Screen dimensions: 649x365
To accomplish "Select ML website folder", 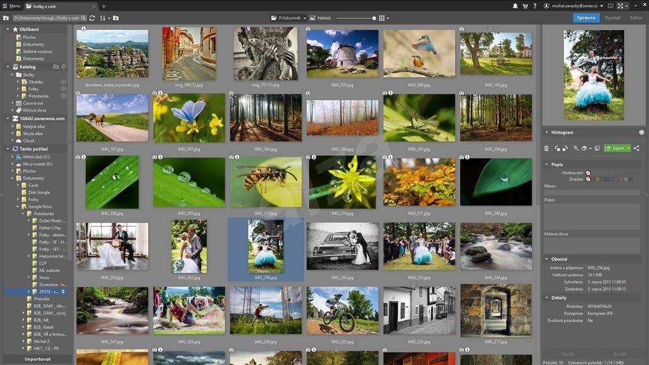I will pyautogui.click(x=49, y=270).
